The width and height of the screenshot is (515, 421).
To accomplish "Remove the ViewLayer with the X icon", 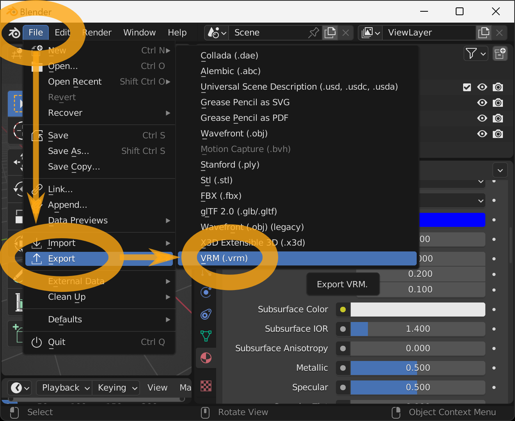I will click(x=499, y=33).
